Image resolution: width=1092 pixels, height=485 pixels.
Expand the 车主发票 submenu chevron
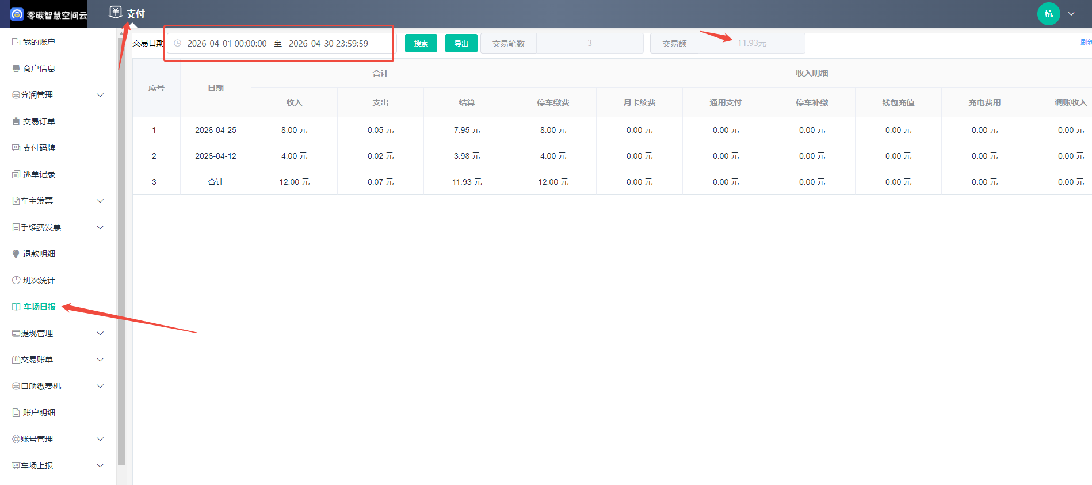pos(100,201)
